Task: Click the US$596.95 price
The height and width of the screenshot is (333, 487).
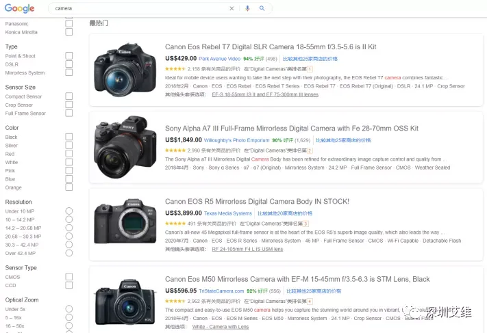Action: click(181, 291)
